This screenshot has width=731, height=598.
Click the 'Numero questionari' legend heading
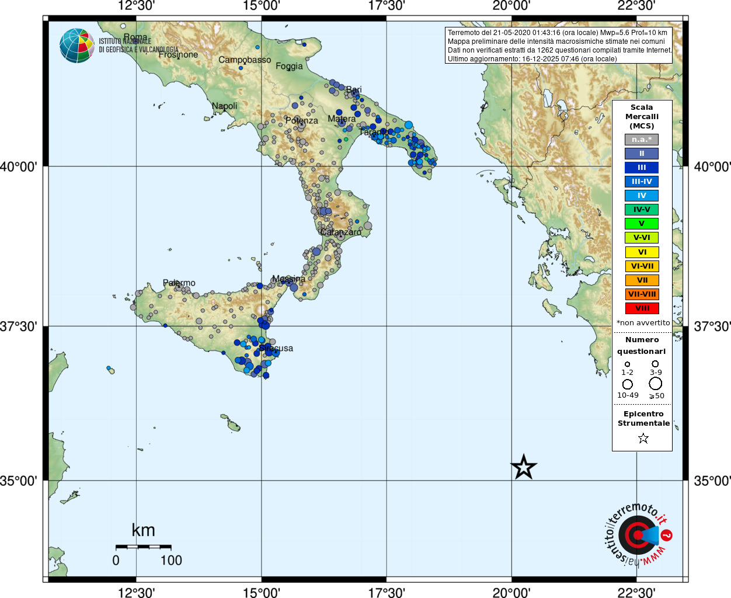pos(642,345)
